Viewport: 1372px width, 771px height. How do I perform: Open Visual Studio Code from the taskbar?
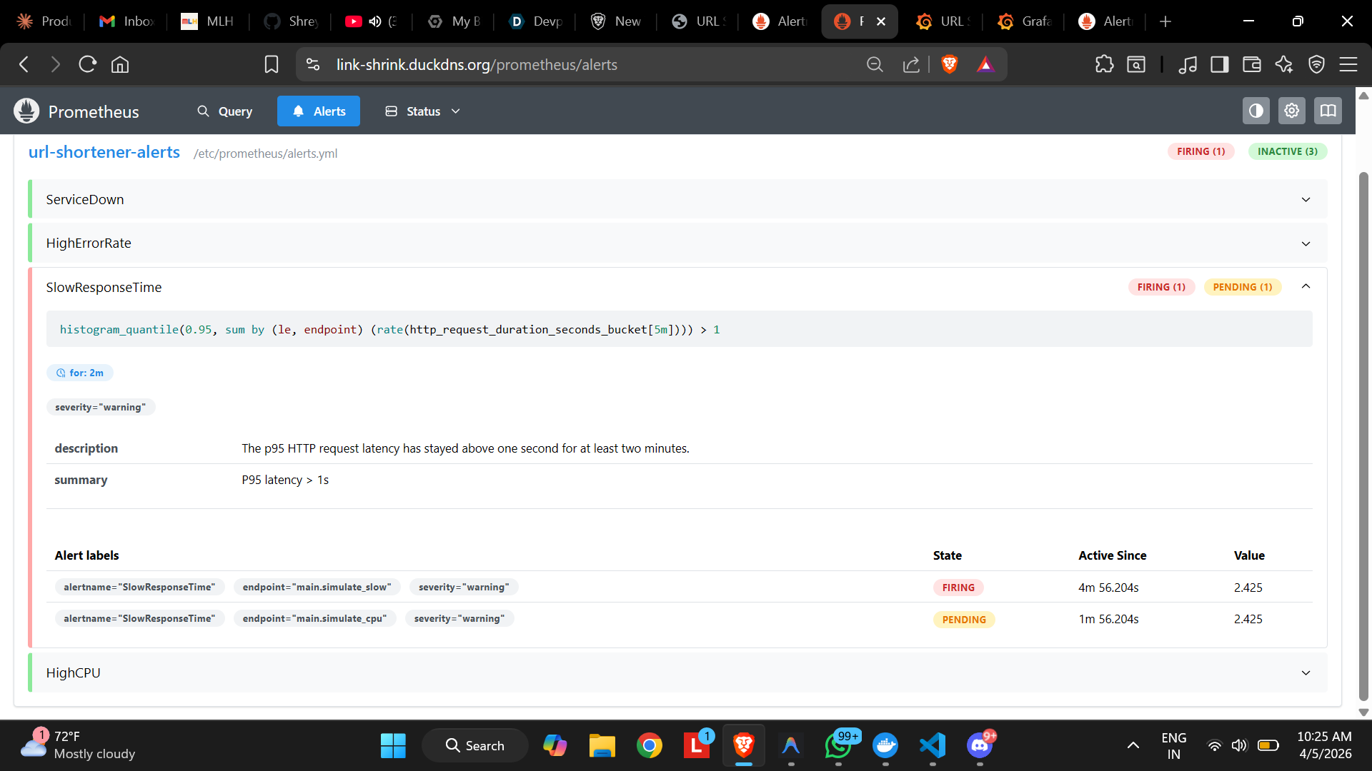(933, 746)
